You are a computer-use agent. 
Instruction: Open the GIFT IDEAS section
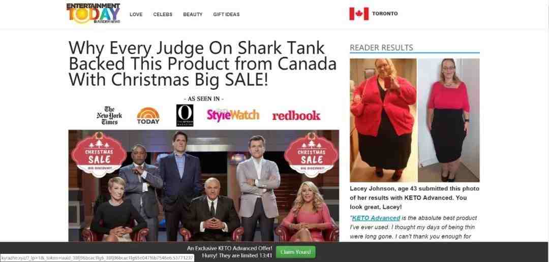(x=226, y=14)
